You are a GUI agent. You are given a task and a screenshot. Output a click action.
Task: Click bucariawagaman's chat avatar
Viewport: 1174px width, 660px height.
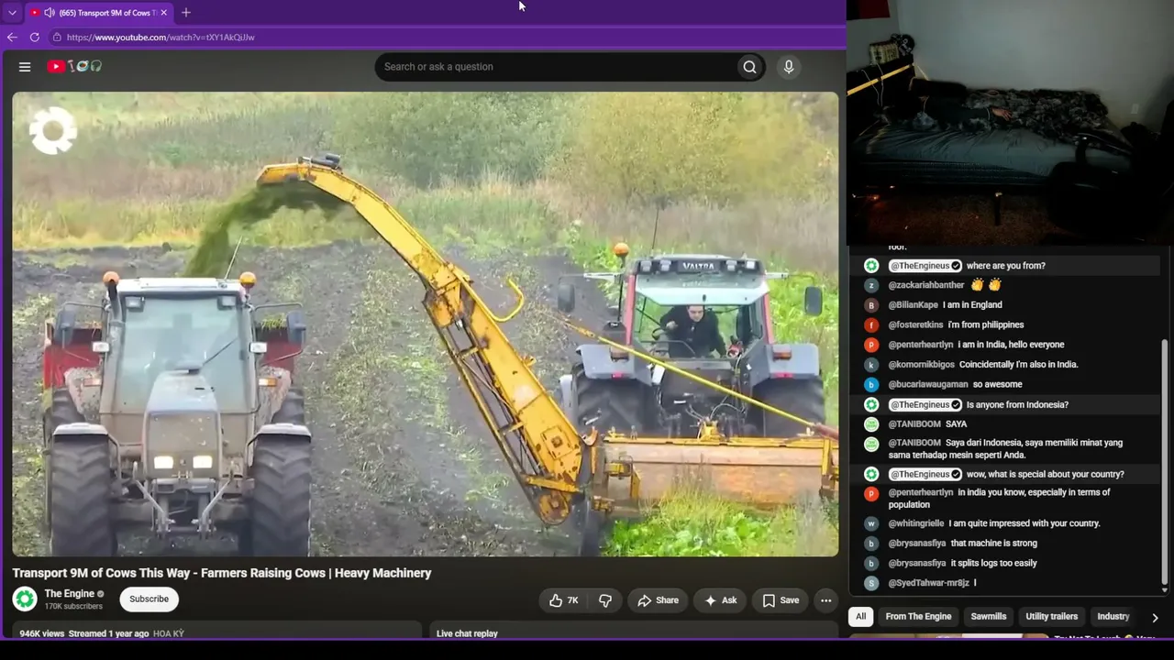[871, 385]
